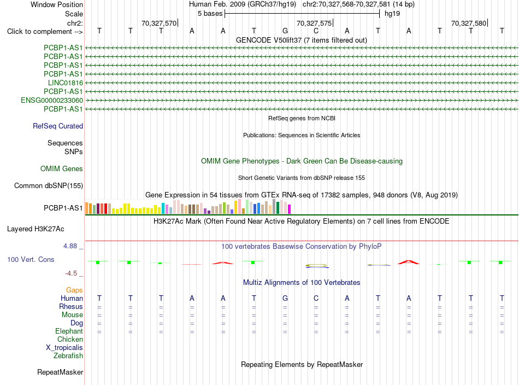
Task: Click the GTEx Gene Expression track title
Action: [302, 195]
